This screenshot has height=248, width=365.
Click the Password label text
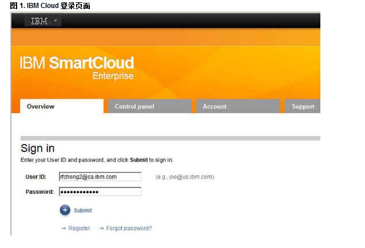click(x=39, y=192)
